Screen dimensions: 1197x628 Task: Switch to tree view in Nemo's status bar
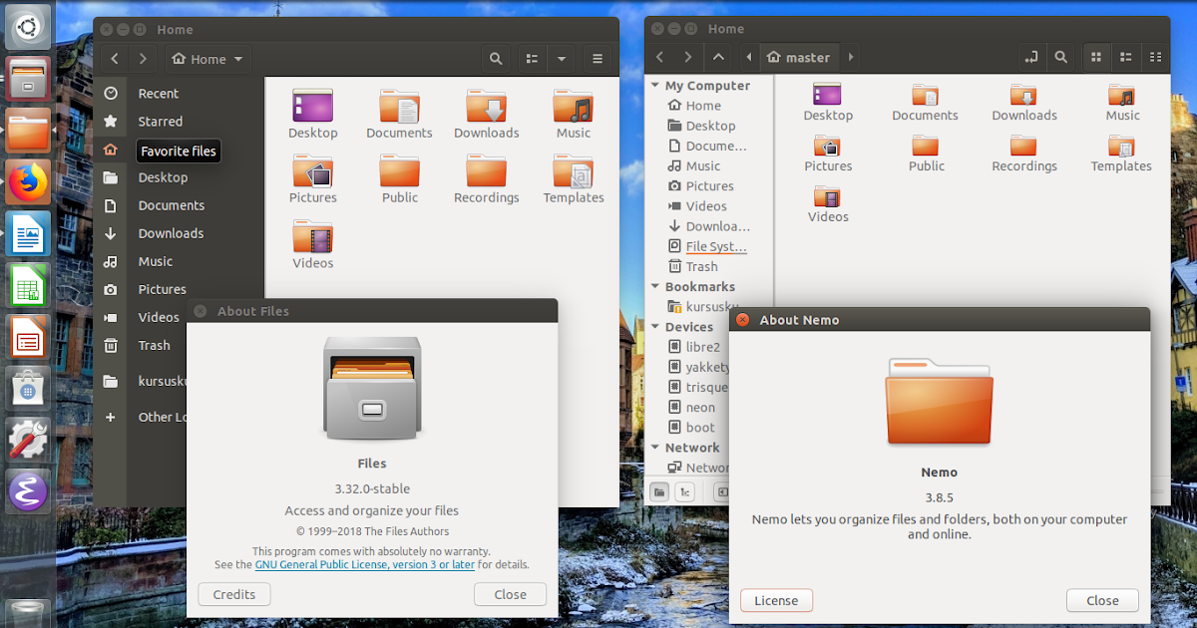tap(686, 491)
